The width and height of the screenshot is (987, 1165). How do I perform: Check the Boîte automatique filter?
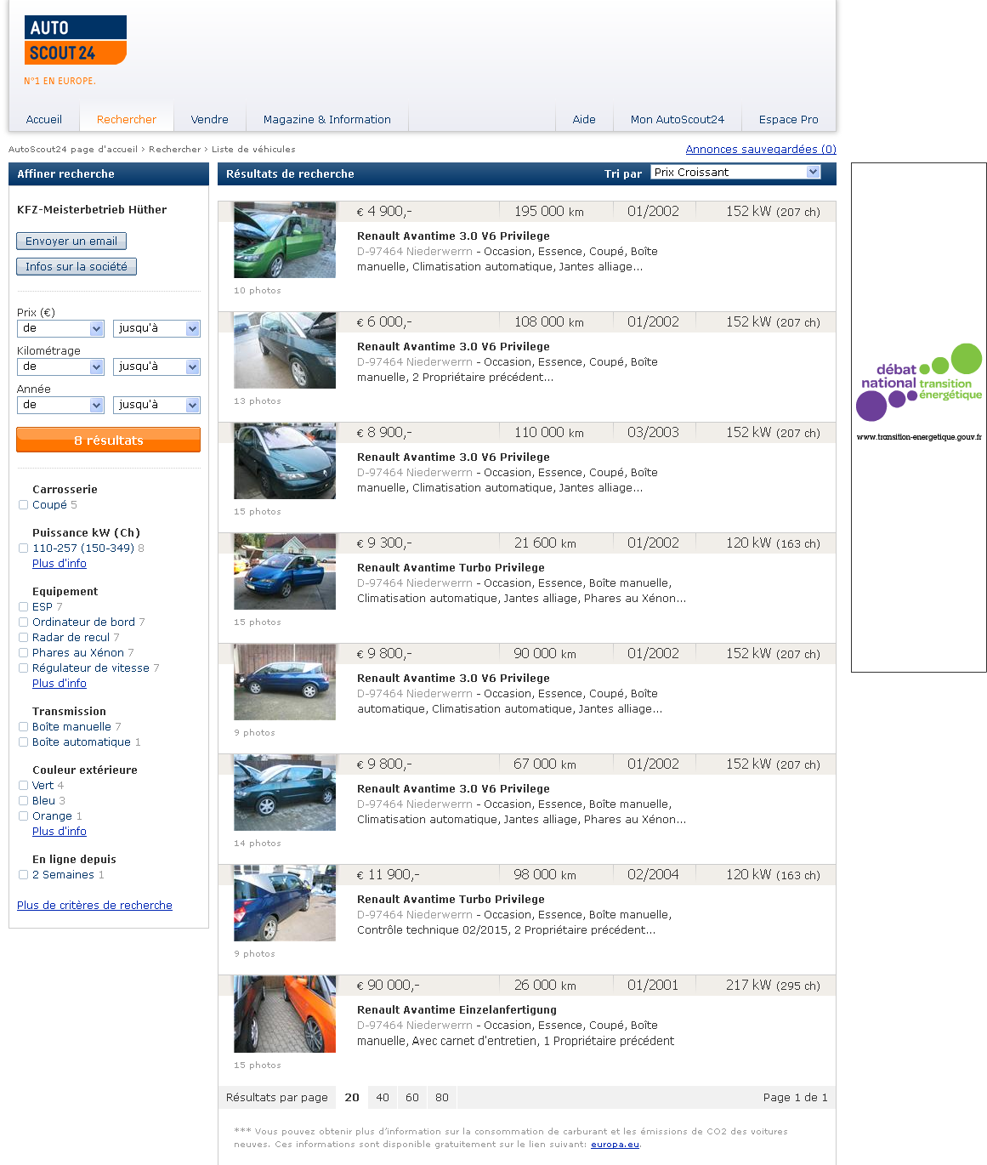24,742
